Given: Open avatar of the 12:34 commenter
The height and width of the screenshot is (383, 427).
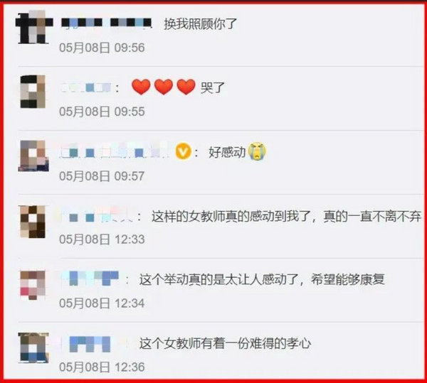Looking at the screenshot, I should (x=33, y=285).
